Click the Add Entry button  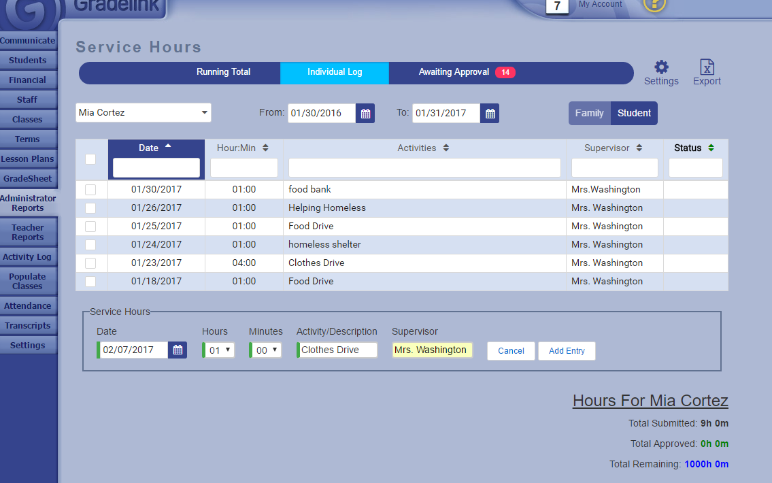(567, 351)
